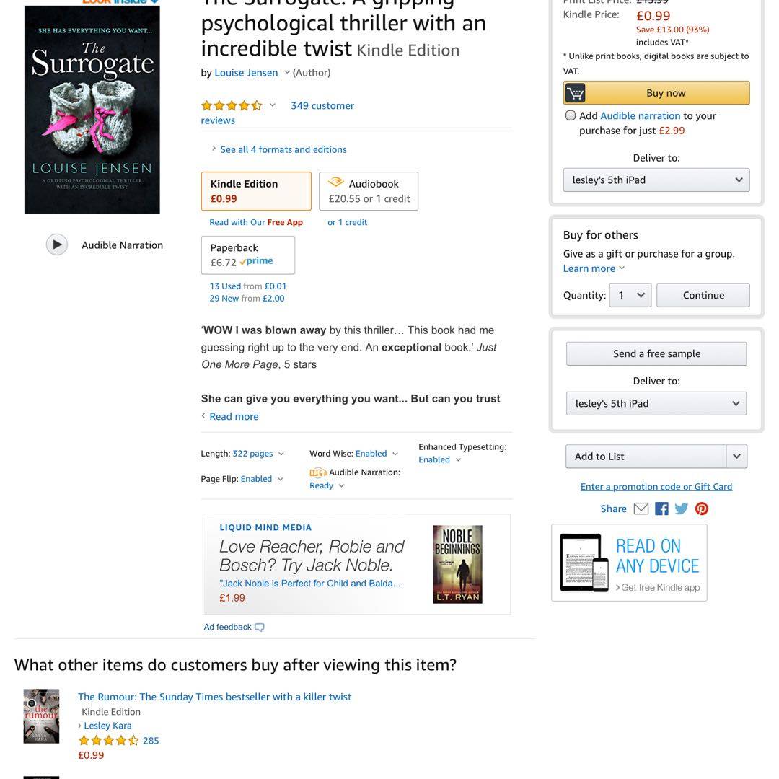The image size is (779, 779).
Task: Share on Facebook icon
Action: point(661,509)
